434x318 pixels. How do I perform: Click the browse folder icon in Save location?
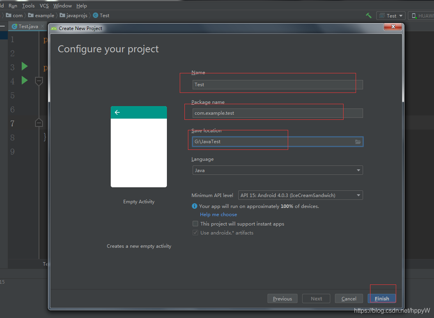pos(358,142)
